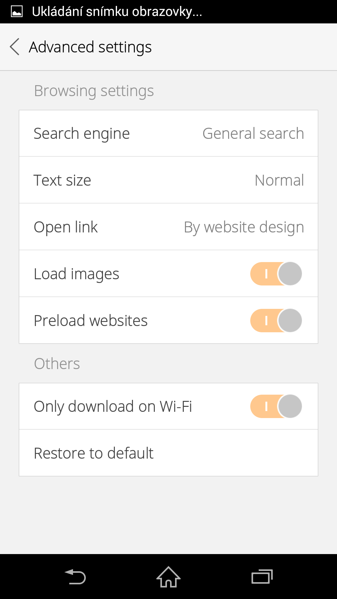Disable the Load images switch

pos(276,274)
